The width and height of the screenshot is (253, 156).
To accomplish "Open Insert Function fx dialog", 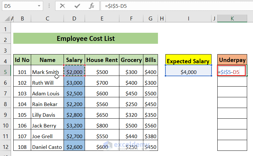I will point(92,6).
